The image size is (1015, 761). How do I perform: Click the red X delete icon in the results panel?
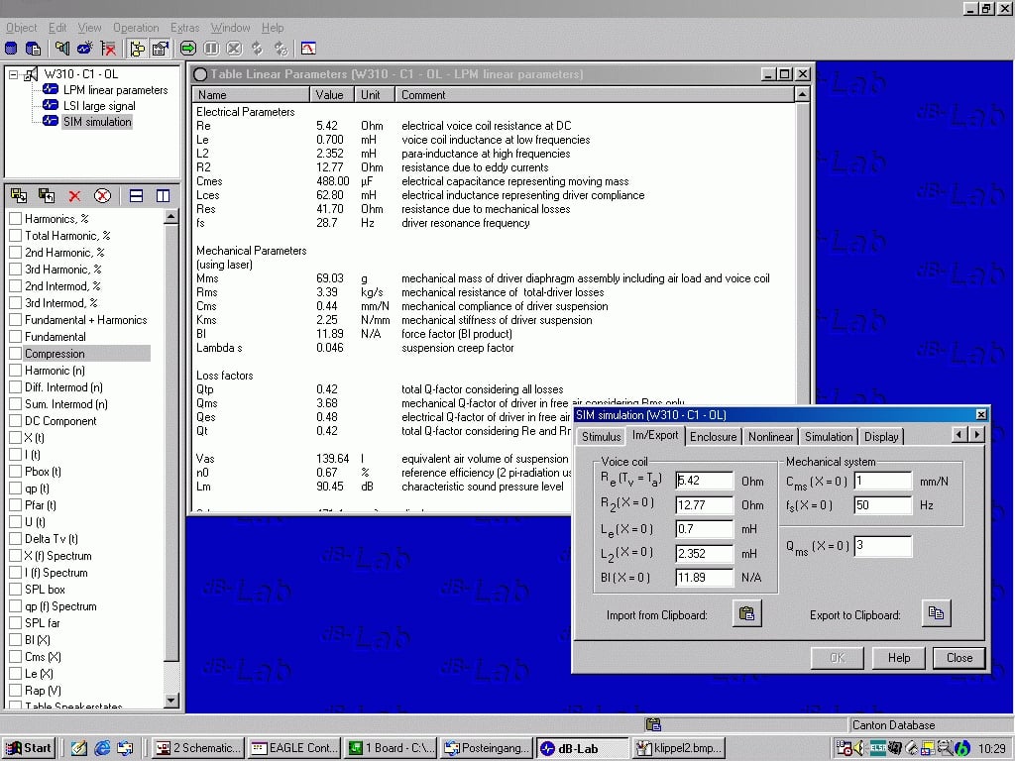[74, 196]
